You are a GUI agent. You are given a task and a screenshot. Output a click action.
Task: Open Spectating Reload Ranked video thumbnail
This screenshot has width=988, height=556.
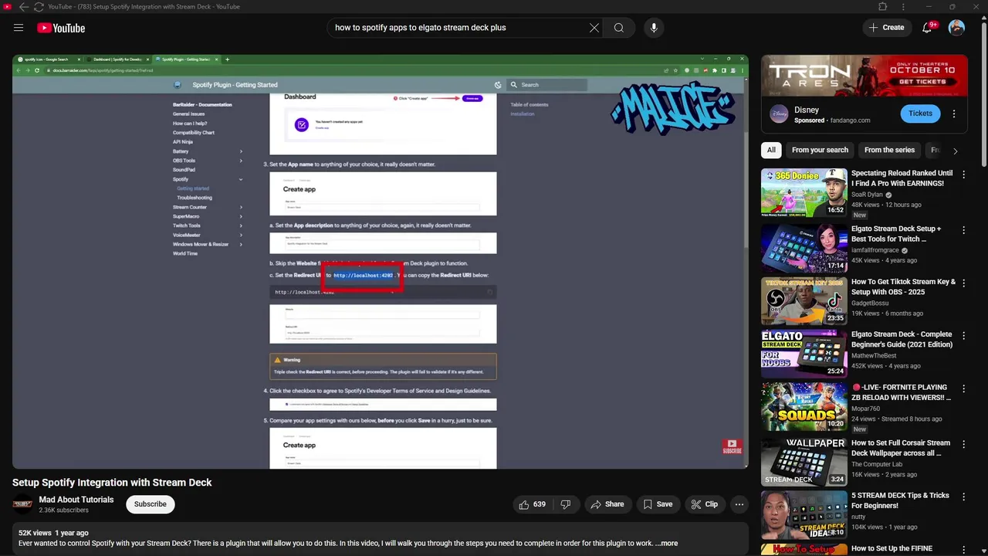point(804,192)
